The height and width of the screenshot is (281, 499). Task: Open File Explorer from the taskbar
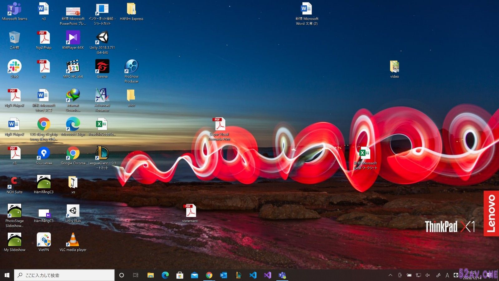(151, 275)
